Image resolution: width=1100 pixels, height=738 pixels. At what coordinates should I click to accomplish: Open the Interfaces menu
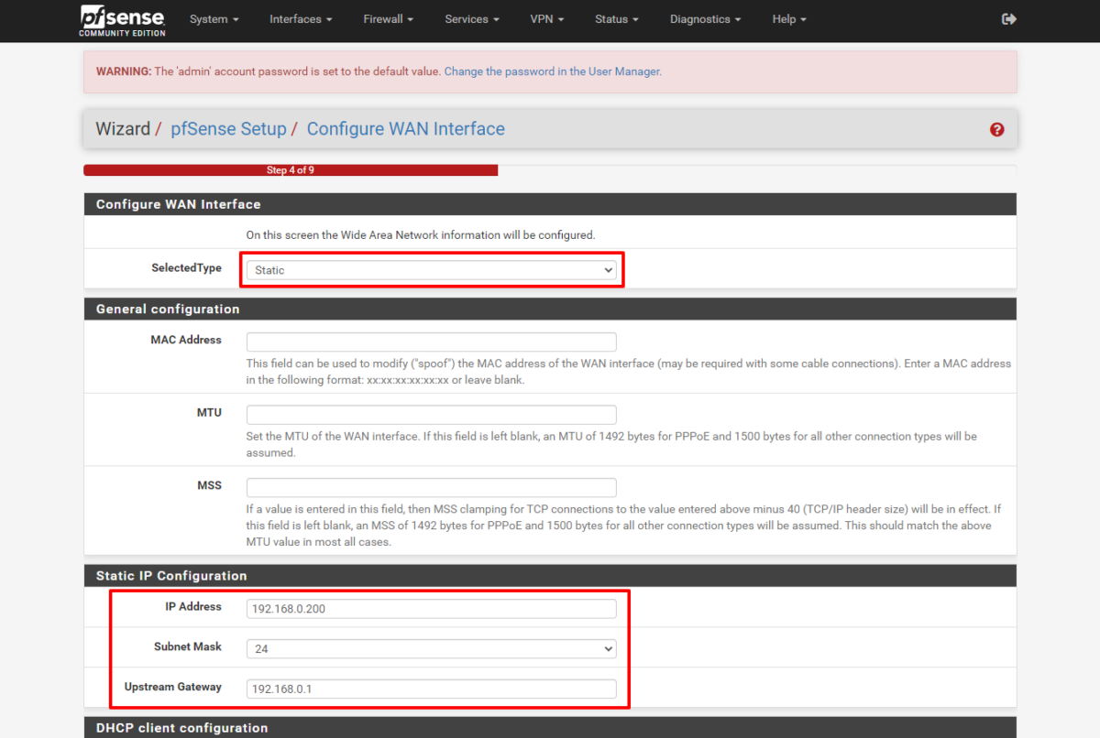click(x=300, y=19)
